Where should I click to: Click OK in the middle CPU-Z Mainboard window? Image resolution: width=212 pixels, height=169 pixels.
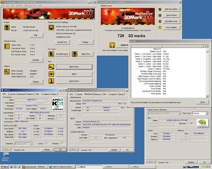click(127, 150)
